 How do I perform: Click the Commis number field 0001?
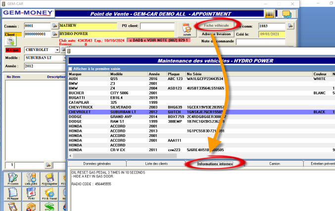(37, 26)
